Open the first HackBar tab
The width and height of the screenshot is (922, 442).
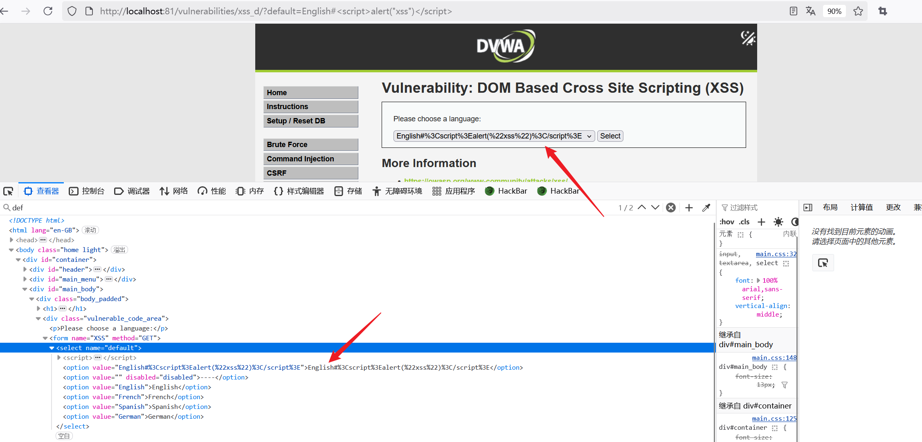[x=506, y=191]
